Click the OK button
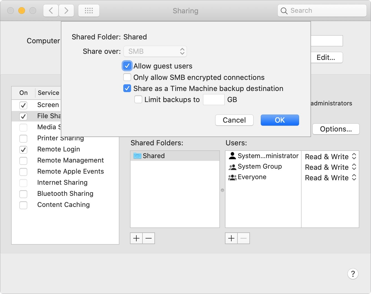371x294 pixels. click(x=280, y=120)
